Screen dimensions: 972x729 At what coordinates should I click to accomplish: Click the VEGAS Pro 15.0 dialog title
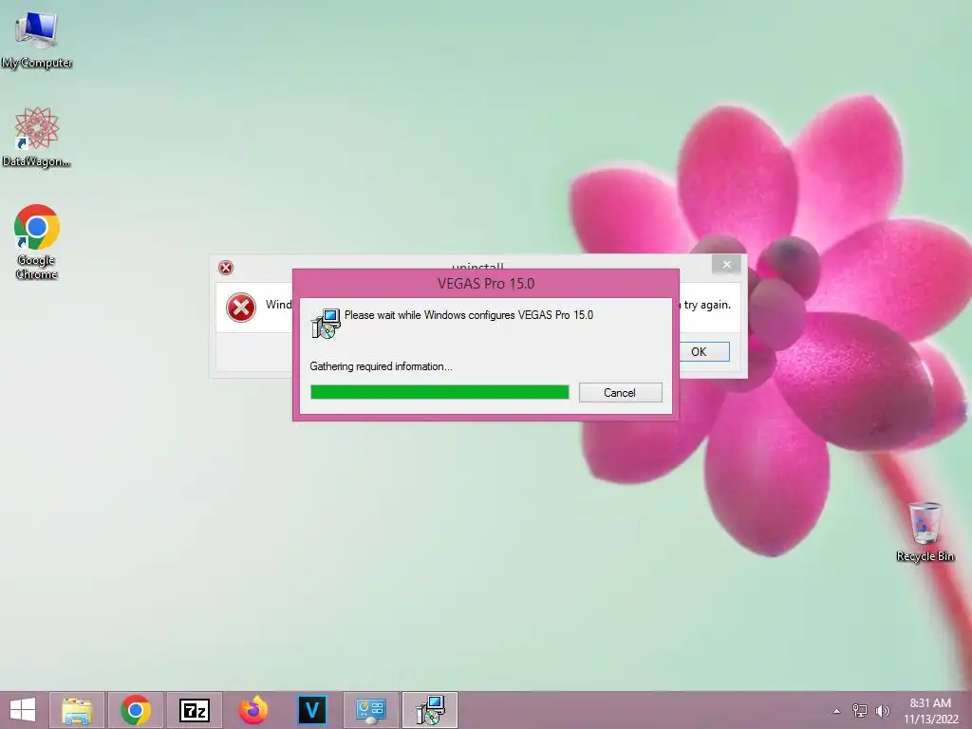(x=486, y=283)
